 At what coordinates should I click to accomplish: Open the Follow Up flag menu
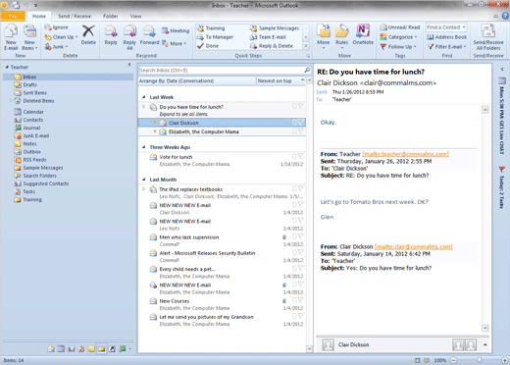(x=398, y=47)
